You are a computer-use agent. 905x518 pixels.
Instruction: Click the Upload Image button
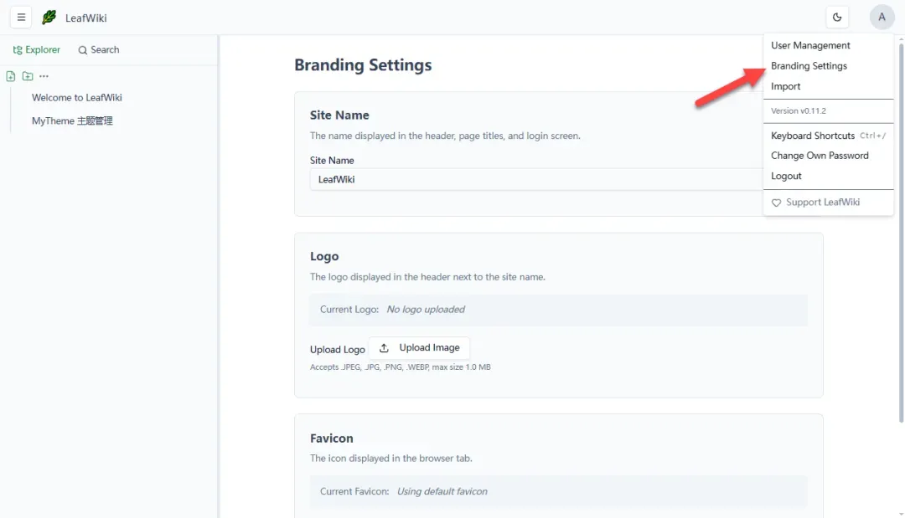coord(419,347)
